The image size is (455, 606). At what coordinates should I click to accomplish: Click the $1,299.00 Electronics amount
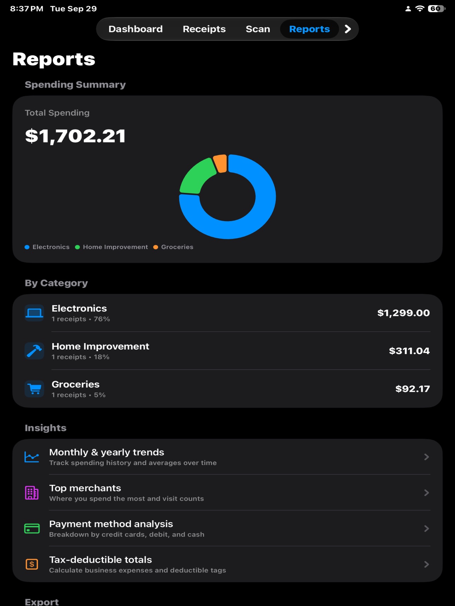[x=404, y=313]
